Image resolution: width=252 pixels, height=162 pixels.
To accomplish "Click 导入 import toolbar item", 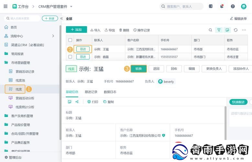I will [95, 30].
